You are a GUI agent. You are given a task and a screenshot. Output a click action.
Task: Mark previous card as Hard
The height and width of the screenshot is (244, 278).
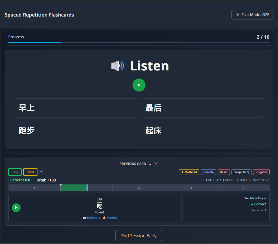click(30, 172)
